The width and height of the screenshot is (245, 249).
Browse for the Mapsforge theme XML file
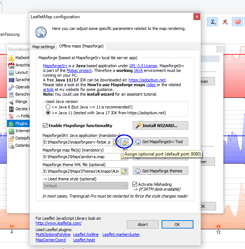tap(124, 171)
